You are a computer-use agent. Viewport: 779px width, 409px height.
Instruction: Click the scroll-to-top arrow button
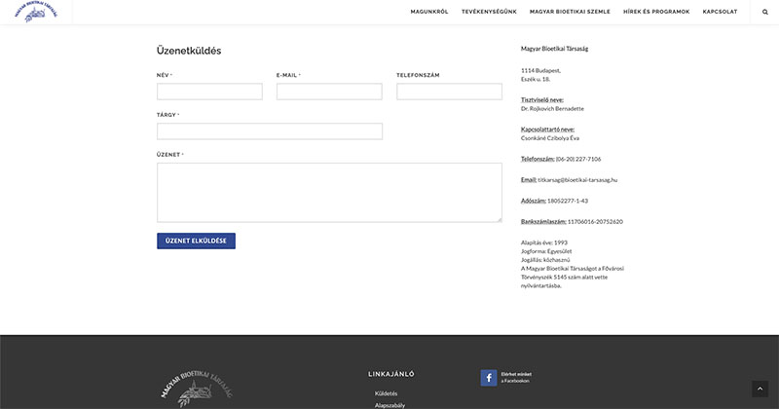[x=760, y=389]
